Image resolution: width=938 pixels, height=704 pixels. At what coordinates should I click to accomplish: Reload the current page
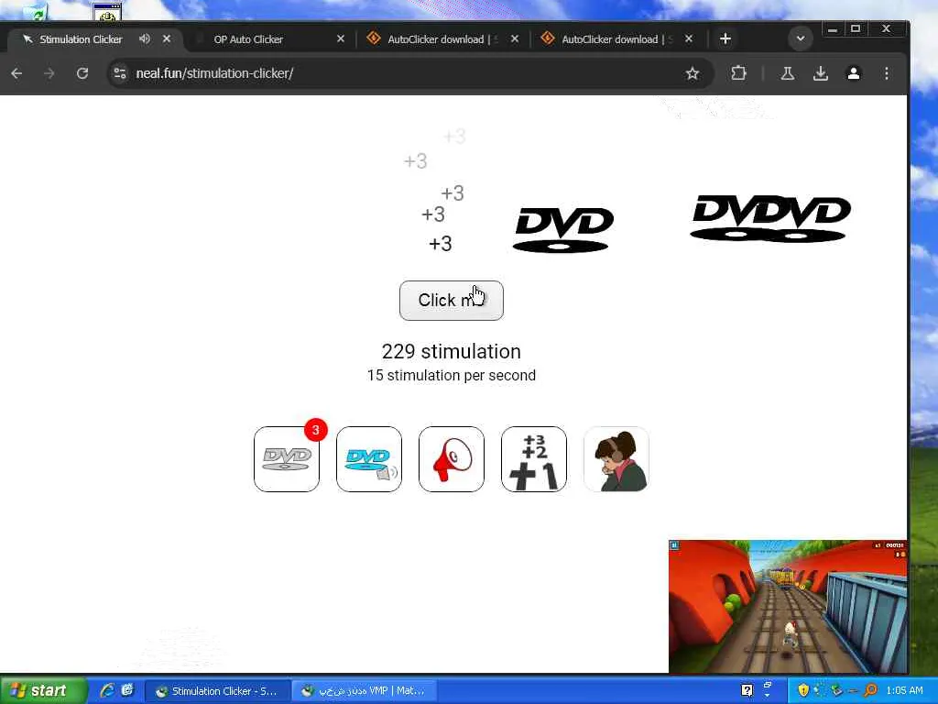pos(82,73)
